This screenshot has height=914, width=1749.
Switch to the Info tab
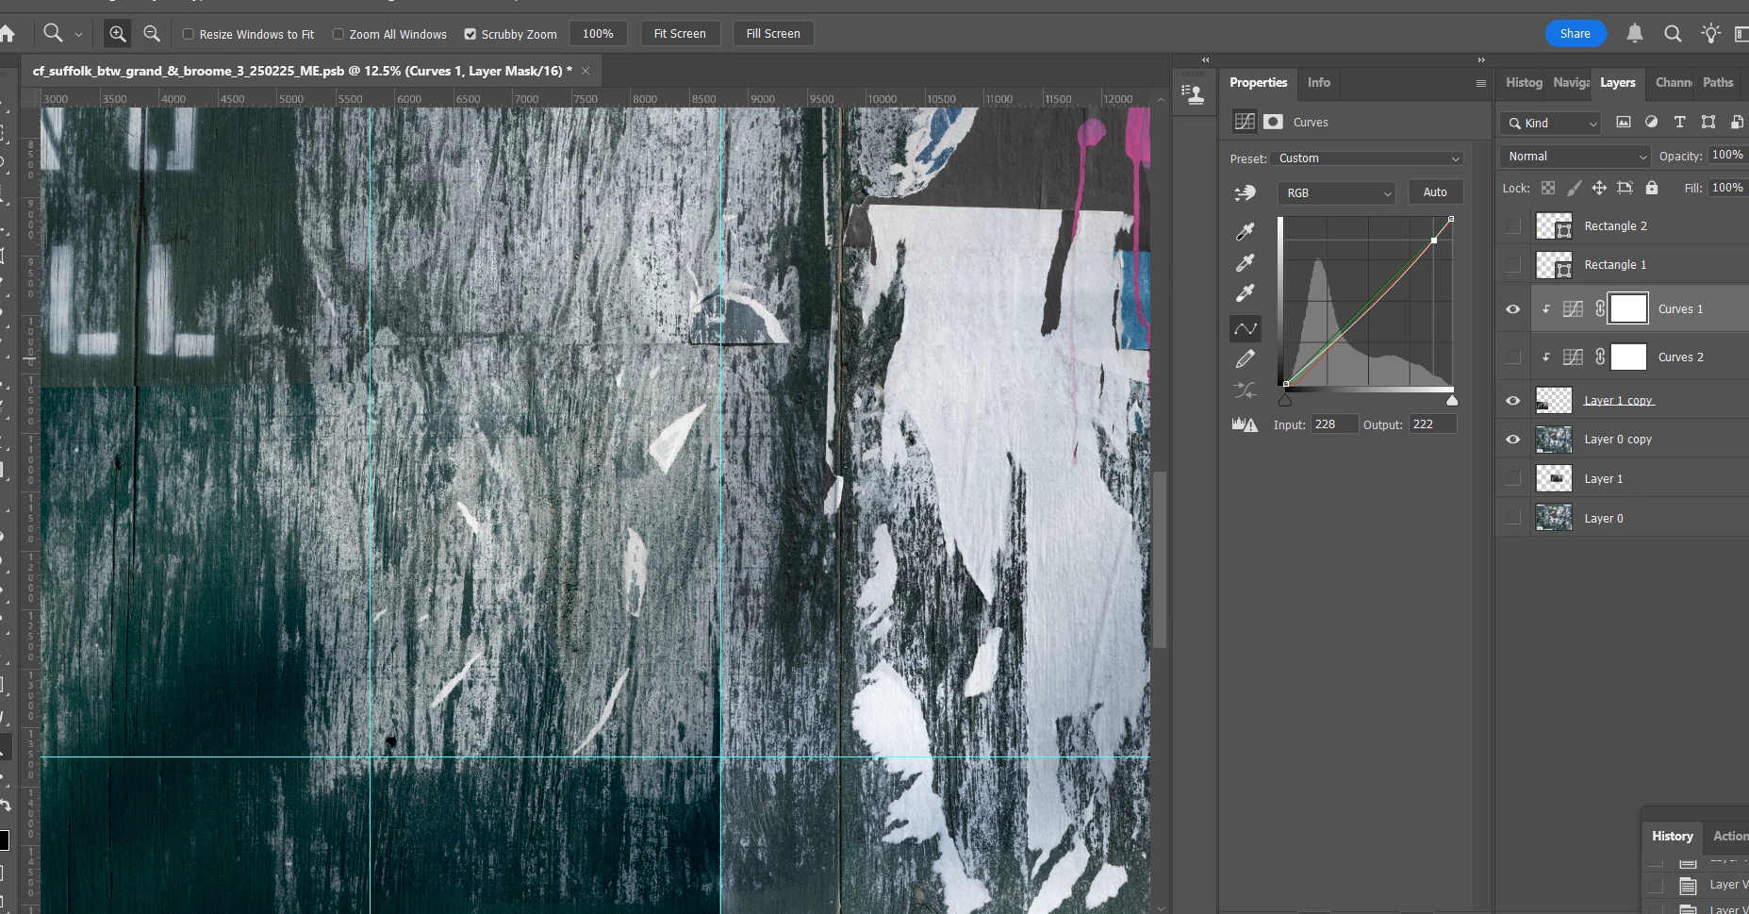tap(1318, 83)
